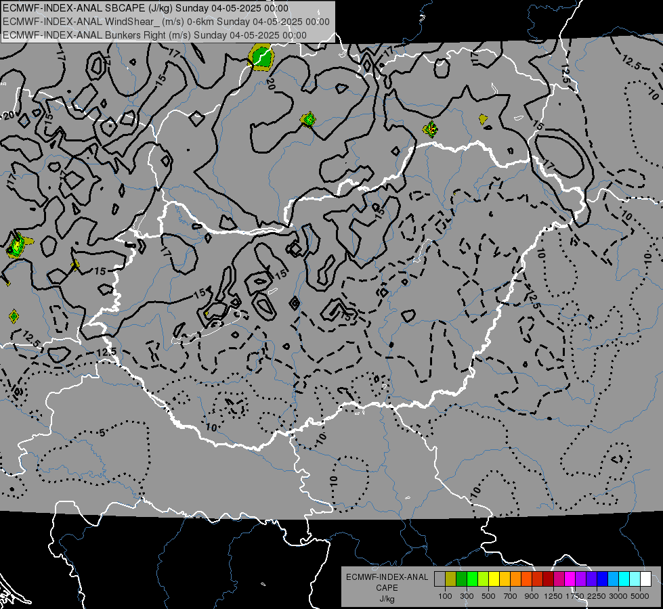Select the WindShear 0-6km title line
Viewport: 663px width, 609px height.
click(x=166, y=22)
